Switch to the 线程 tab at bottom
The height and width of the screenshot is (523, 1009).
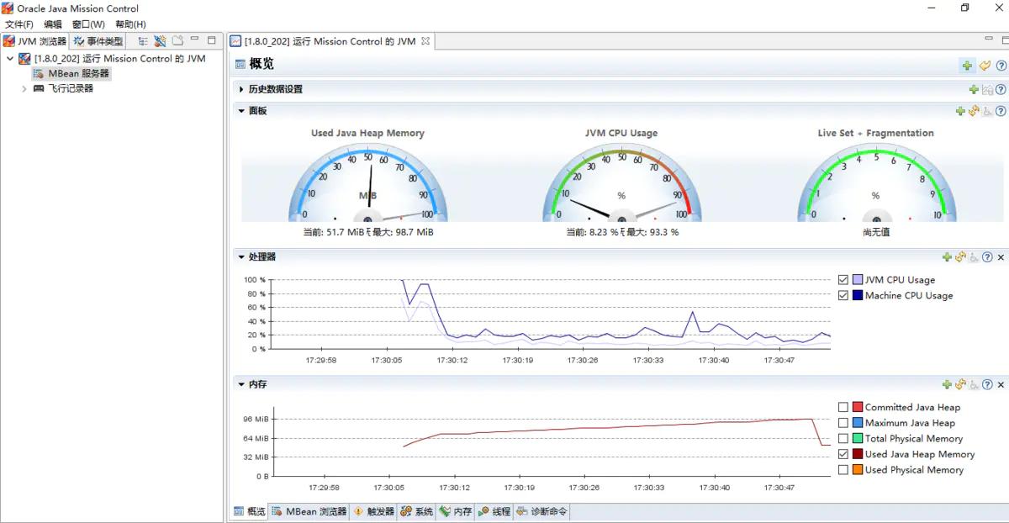point(494,511)
